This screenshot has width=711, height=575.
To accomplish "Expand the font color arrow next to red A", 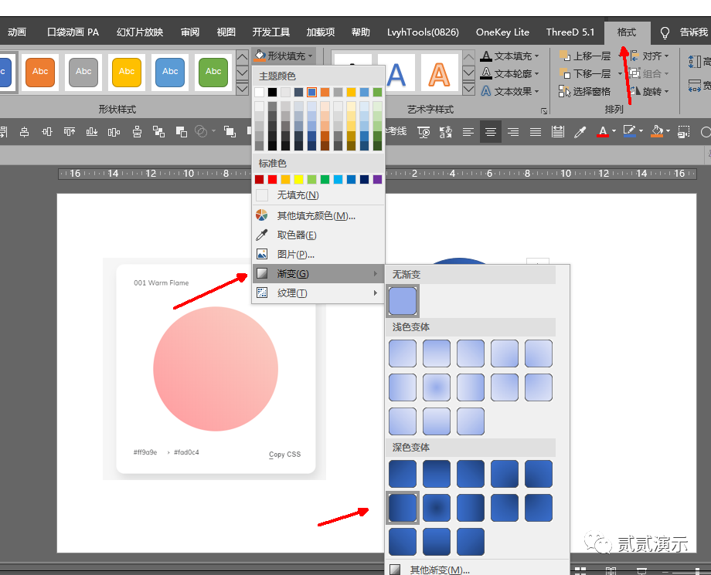I will click(x=614, y=131).
